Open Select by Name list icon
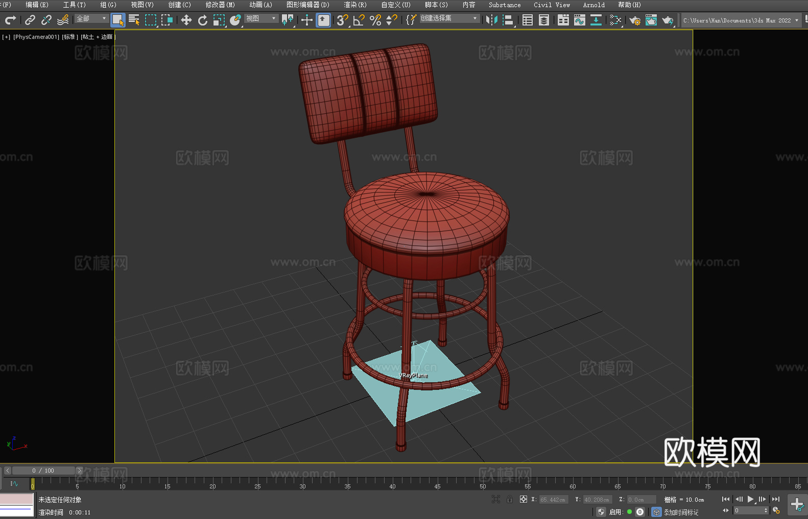 (x=134, y=20)
